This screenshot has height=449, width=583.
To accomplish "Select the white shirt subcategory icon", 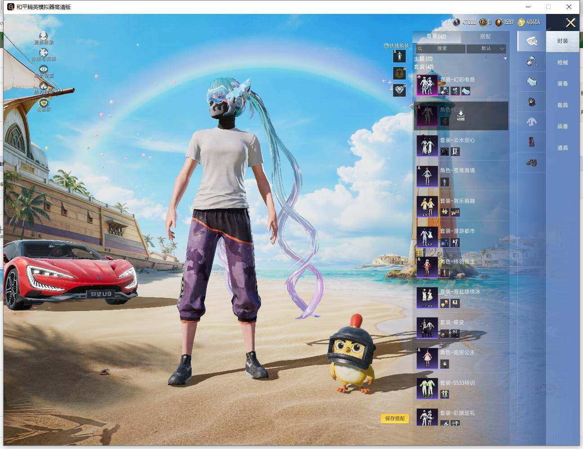I will coord(532,122).
